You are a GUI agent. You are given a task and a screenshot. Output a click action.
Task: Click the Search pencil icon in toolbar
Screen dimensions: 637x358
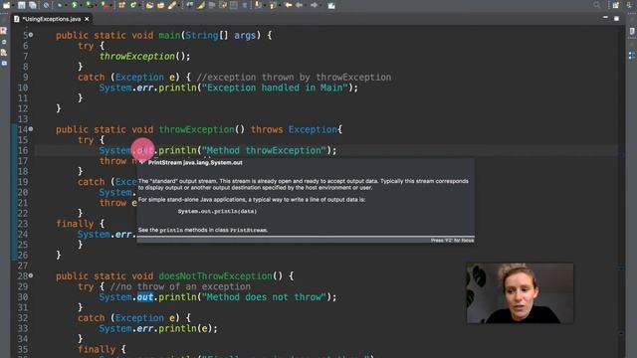pyautogui.click(x=172, y=5)
